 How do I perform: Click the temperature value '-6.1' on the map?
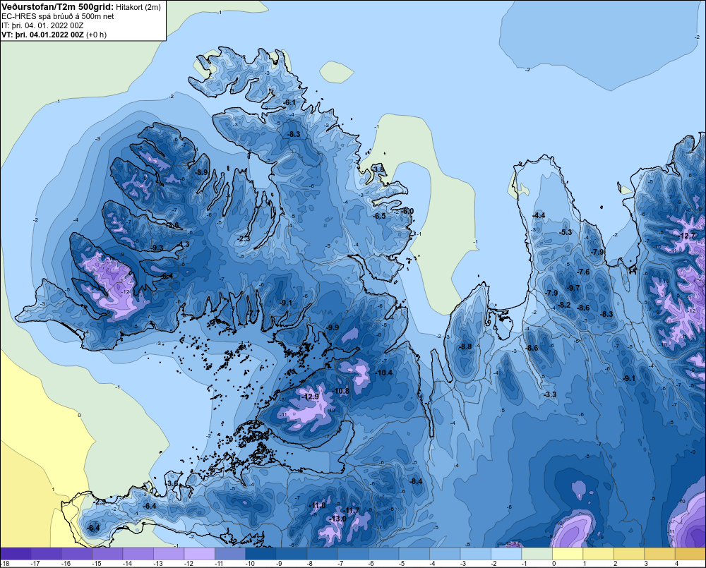(289, 102)
